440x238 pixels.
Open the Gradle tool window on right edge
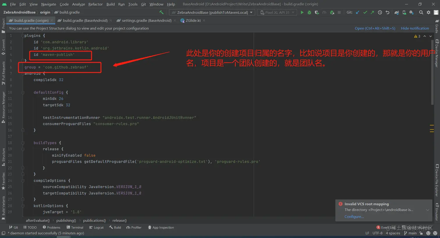[x=437, y=26]
